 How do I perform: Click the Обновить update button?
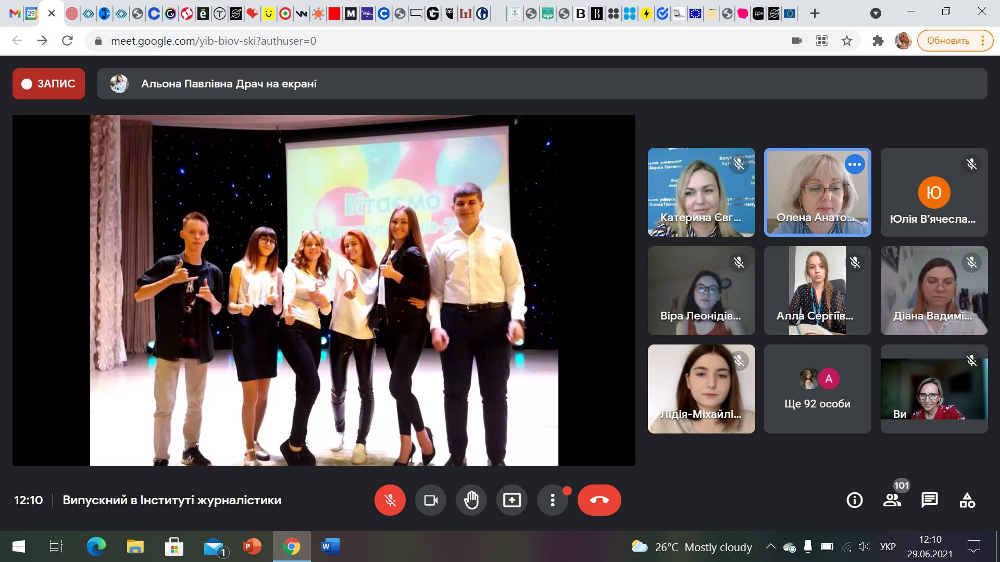point(948,41)
